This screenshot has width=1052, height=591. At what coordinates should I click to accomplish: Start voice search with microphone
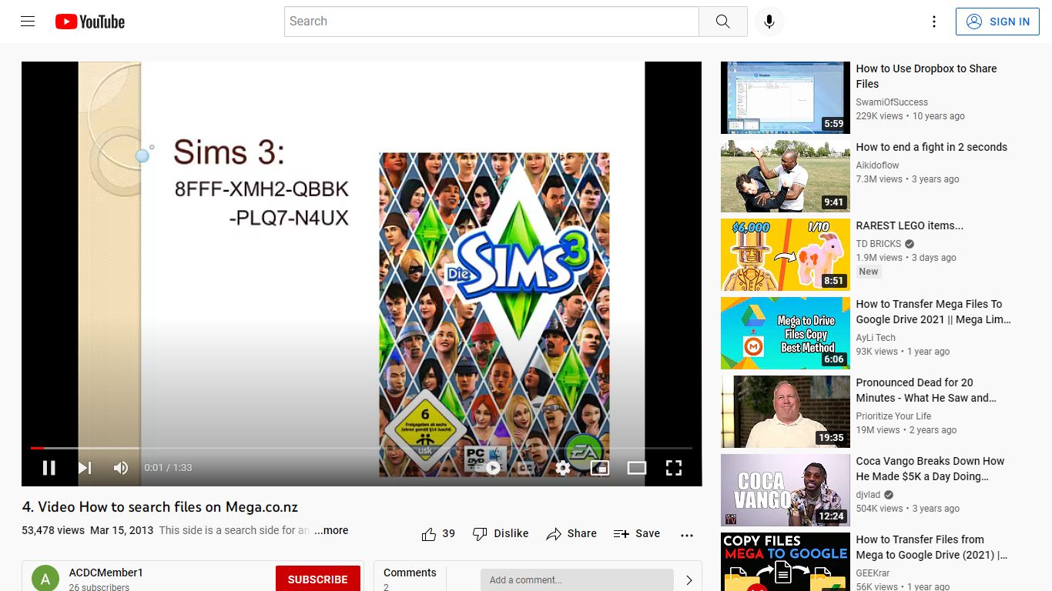coord(769,22)
